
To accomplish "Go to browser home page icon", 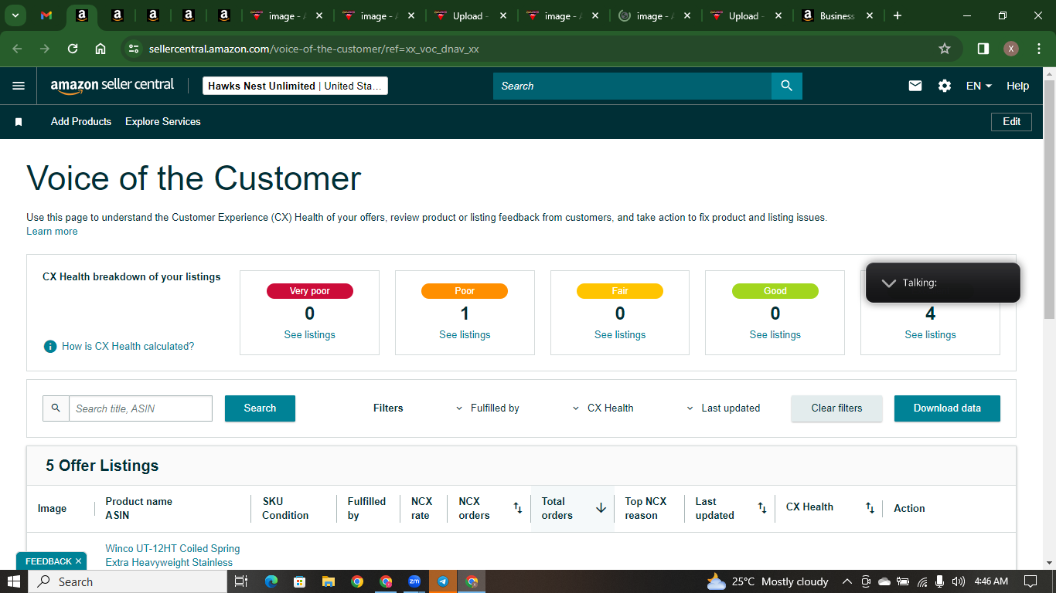I will 100,49.
